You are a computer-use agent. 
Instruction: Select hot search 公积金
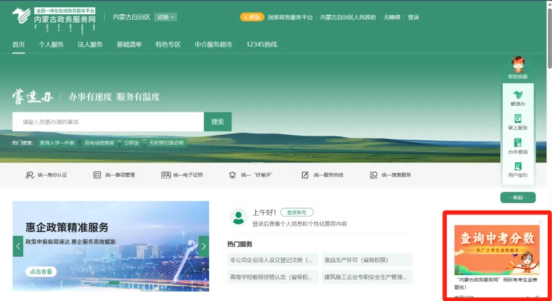coord(131,143)
